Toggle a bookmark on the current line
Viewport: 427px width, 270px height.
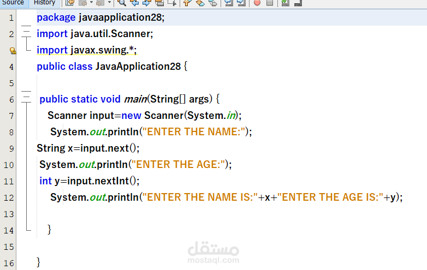pos(213,3)
